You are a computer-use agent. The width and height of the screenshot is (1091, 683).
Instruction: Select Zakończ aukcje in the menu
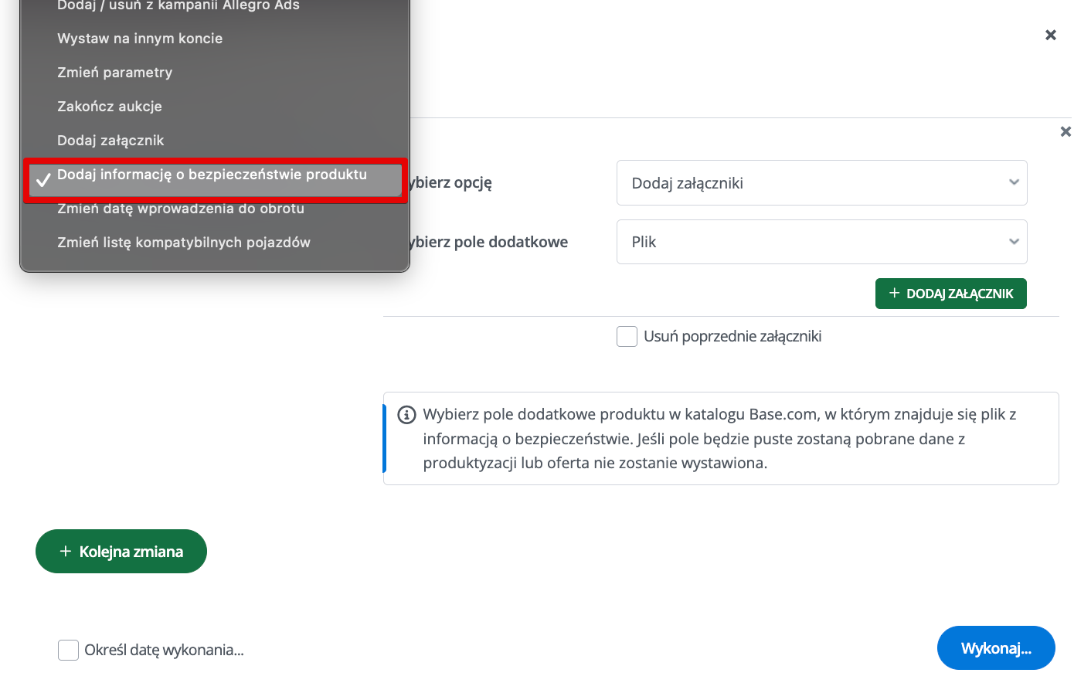coord(110,107)
